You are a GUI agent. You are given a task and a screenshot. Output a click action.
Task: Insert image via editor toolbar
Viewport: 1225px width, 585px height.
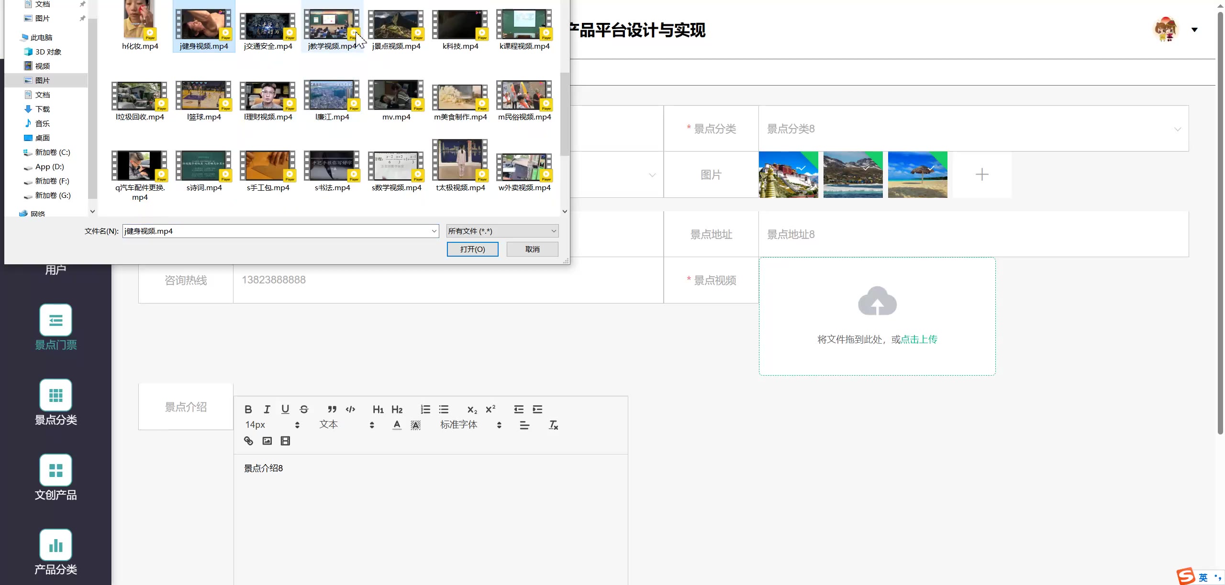(x=267, y=441)
